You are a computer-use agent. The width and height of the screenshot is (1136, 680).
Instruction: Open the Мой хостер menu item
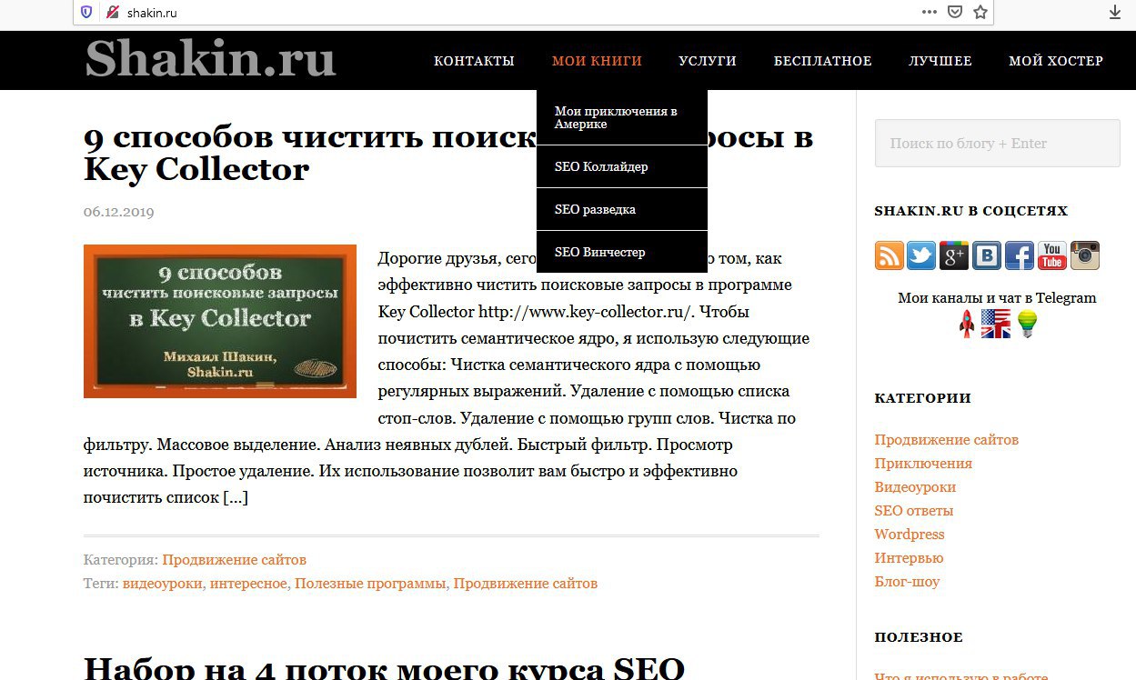[x=1056, y=61]
